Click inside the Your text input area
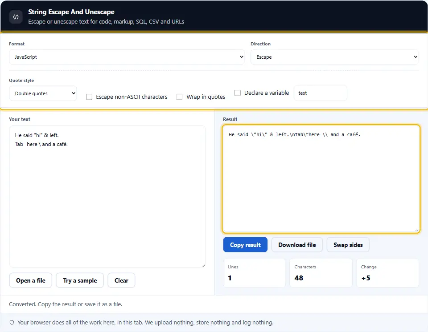Image resolution: width=428 pixels, height=332 pixels. point(107,196)
